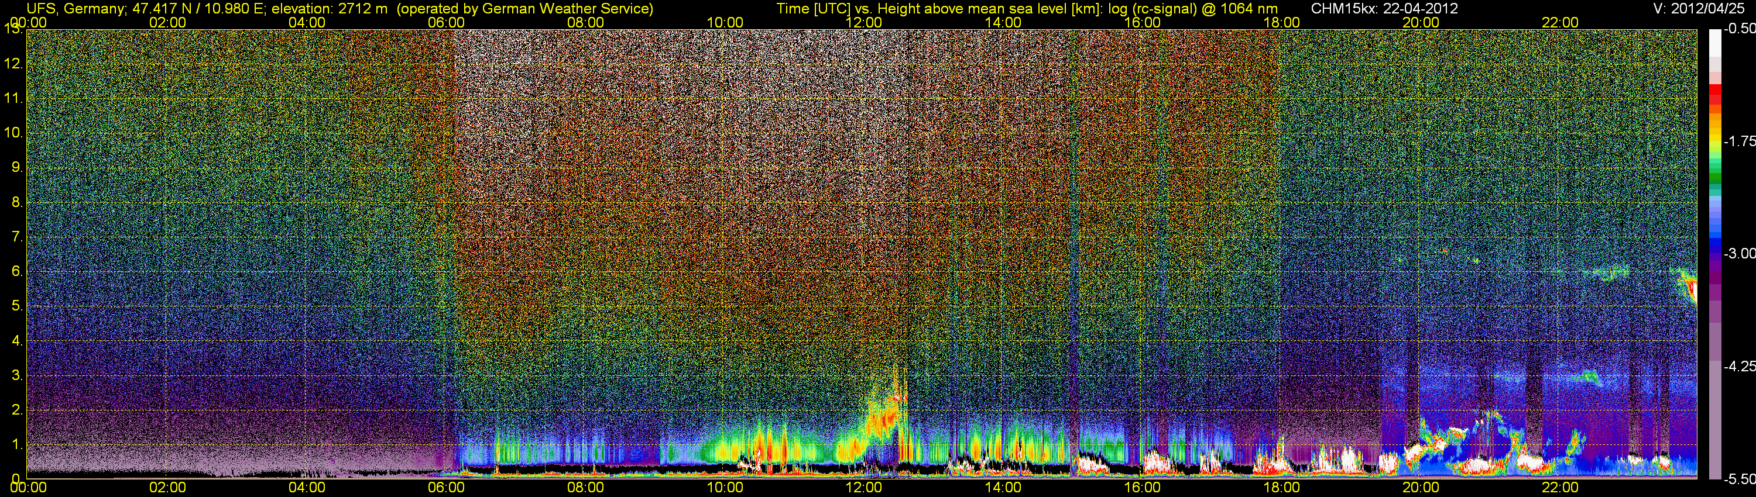Click the "20:00" label on the top time axis
1756x497 pixels.
pos(1421,22)
